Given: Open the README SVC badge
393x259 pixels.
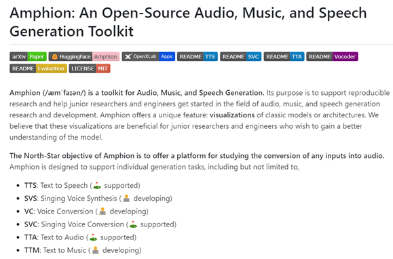Looking at the screenshot, I should point(240,56).
